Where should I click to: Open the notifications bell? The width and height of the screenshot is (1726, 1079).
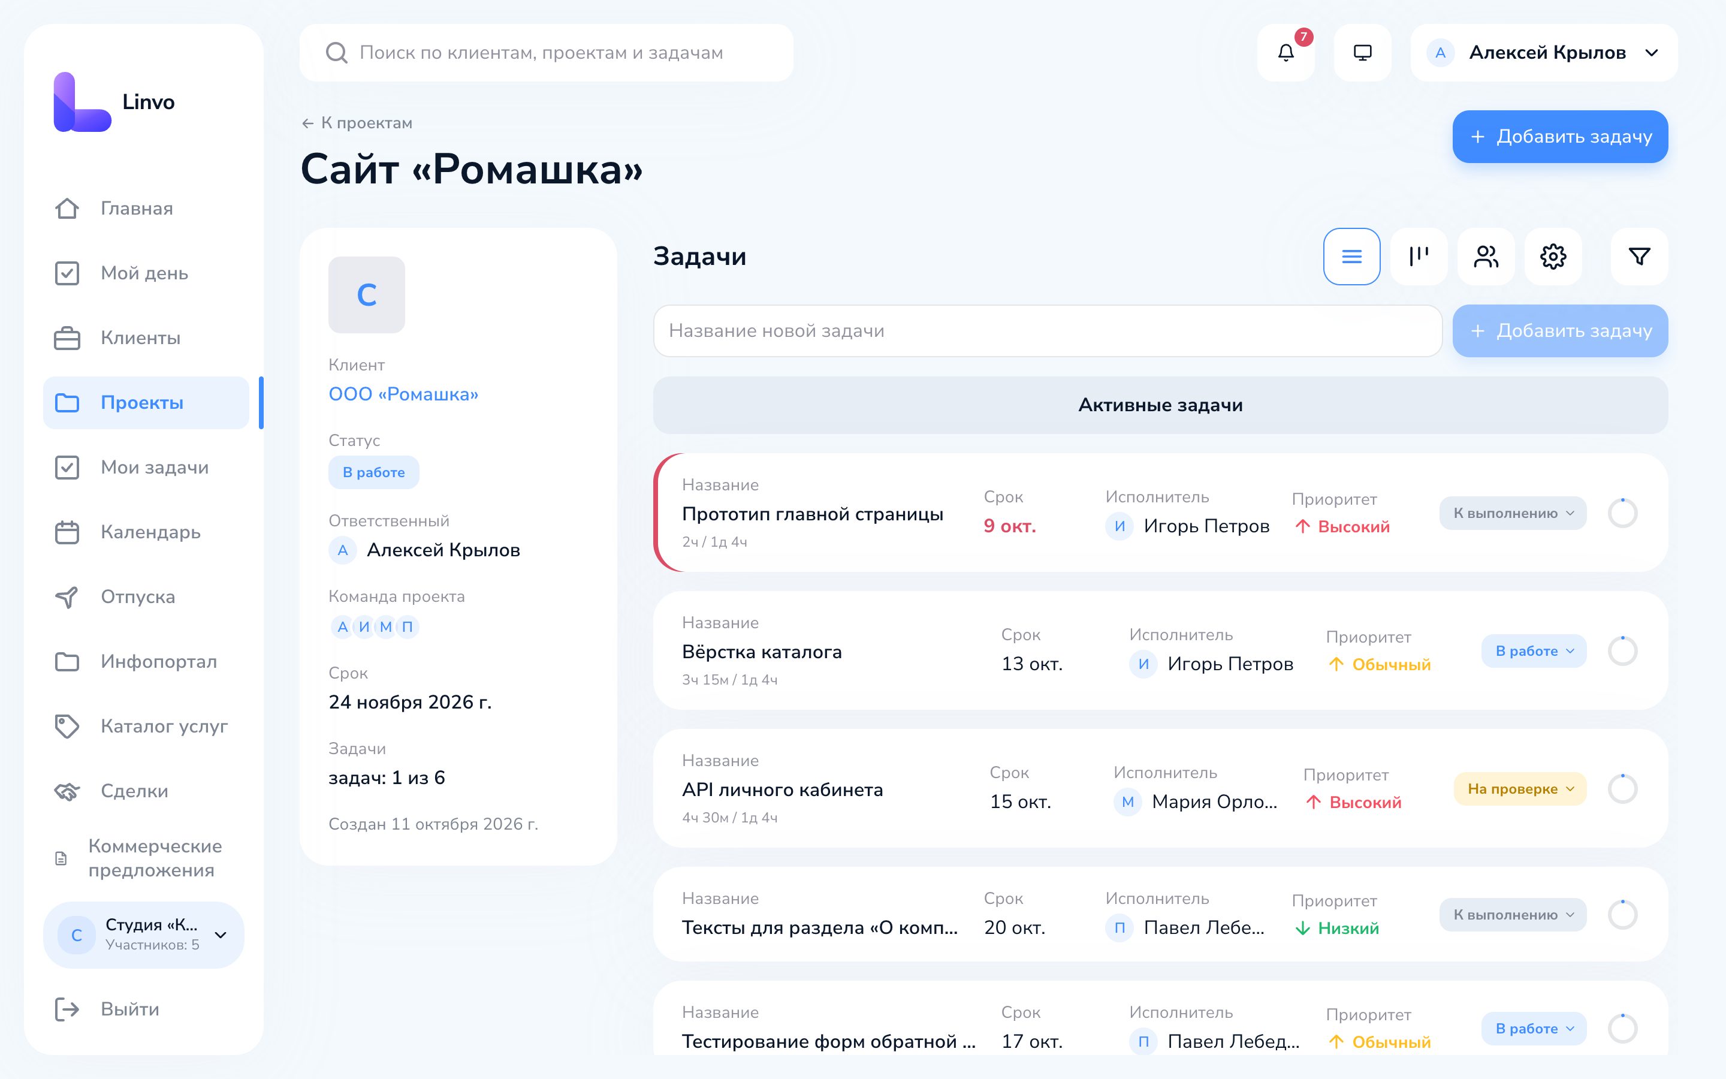1286,53
